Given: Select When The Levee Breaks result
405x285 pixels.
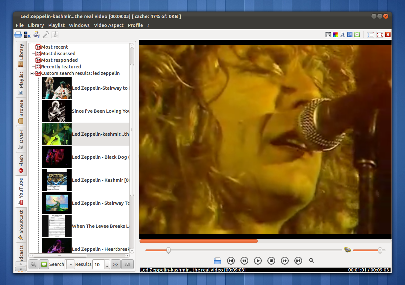Looking at the screenshot, I should (86, 226).
